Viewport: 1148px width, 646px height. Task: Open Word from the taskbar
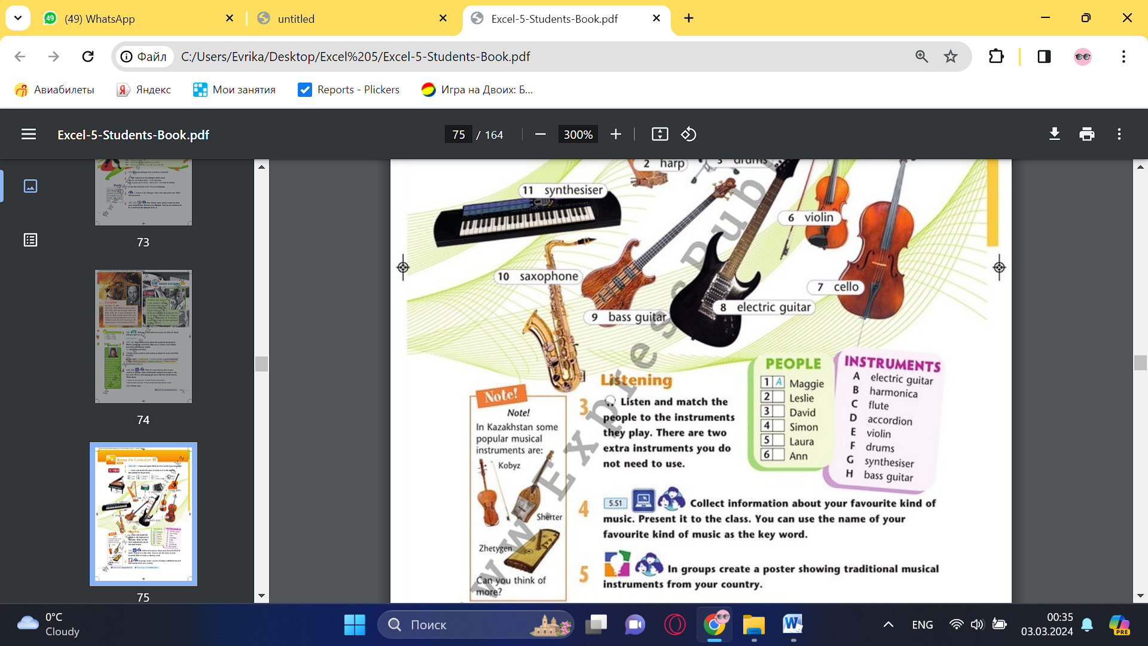click(x=793, y=625)
